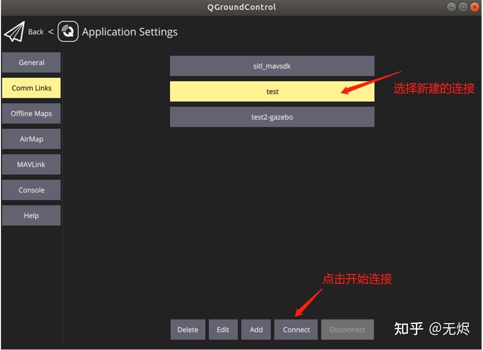Image resolution: width=483 pixels, height=350 pixels.
Task: Click the paper plane fly view icon
Action: click(x=14, y=32)
